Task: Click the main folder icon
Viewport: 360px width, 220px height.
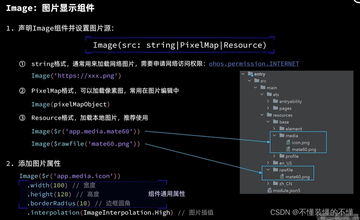Action: 263,87
